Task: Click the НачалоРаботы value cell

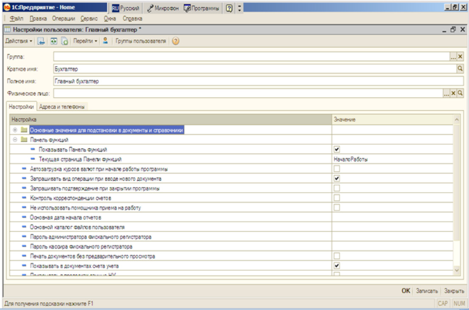Action: pyautogui.click(x=393, y=159)
